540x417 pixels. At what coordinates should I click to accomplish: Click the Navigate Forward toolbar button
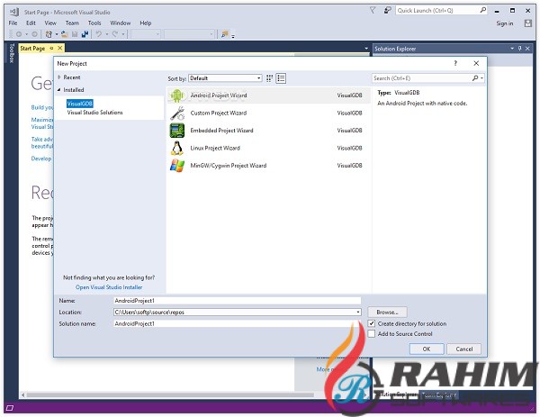(34, 34)
